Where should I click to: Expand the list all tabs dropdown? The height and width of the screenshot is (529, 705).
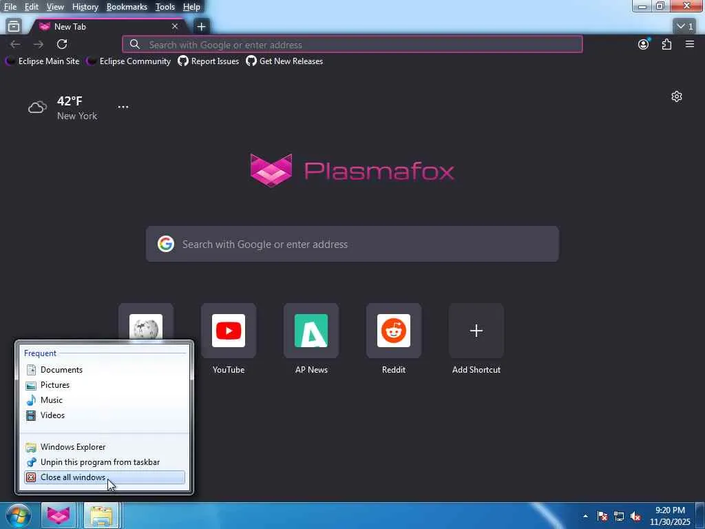click(x=685, y=27)
